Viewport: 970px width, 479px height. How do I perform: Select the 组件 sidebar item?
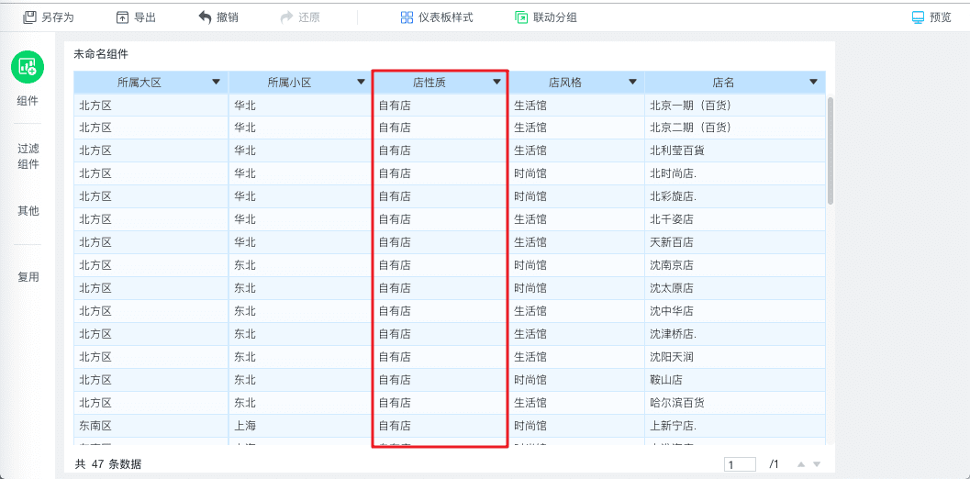[x=28, y=101]
